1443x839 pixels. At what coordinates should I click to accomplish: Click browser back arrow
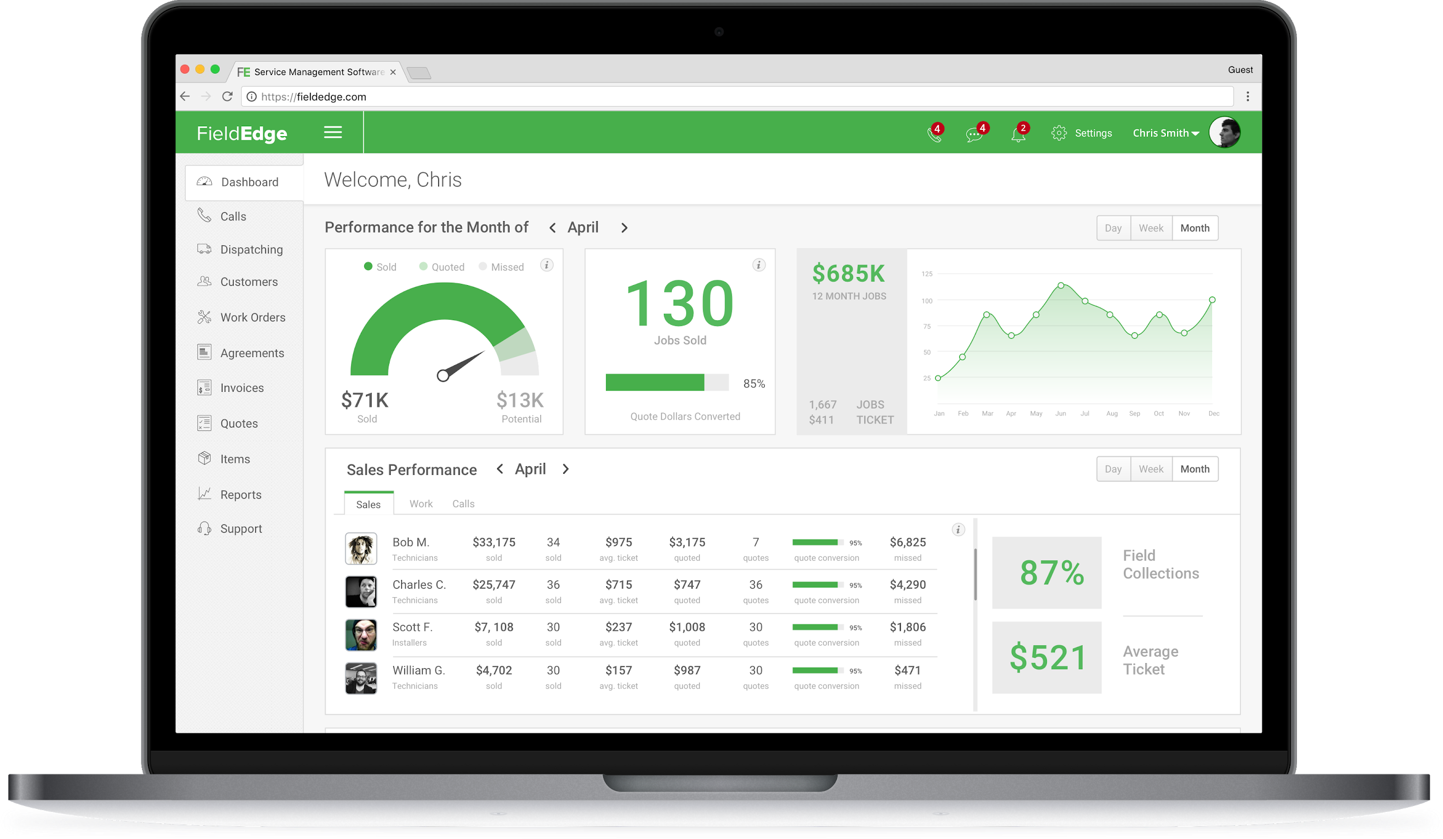(185, 97)
